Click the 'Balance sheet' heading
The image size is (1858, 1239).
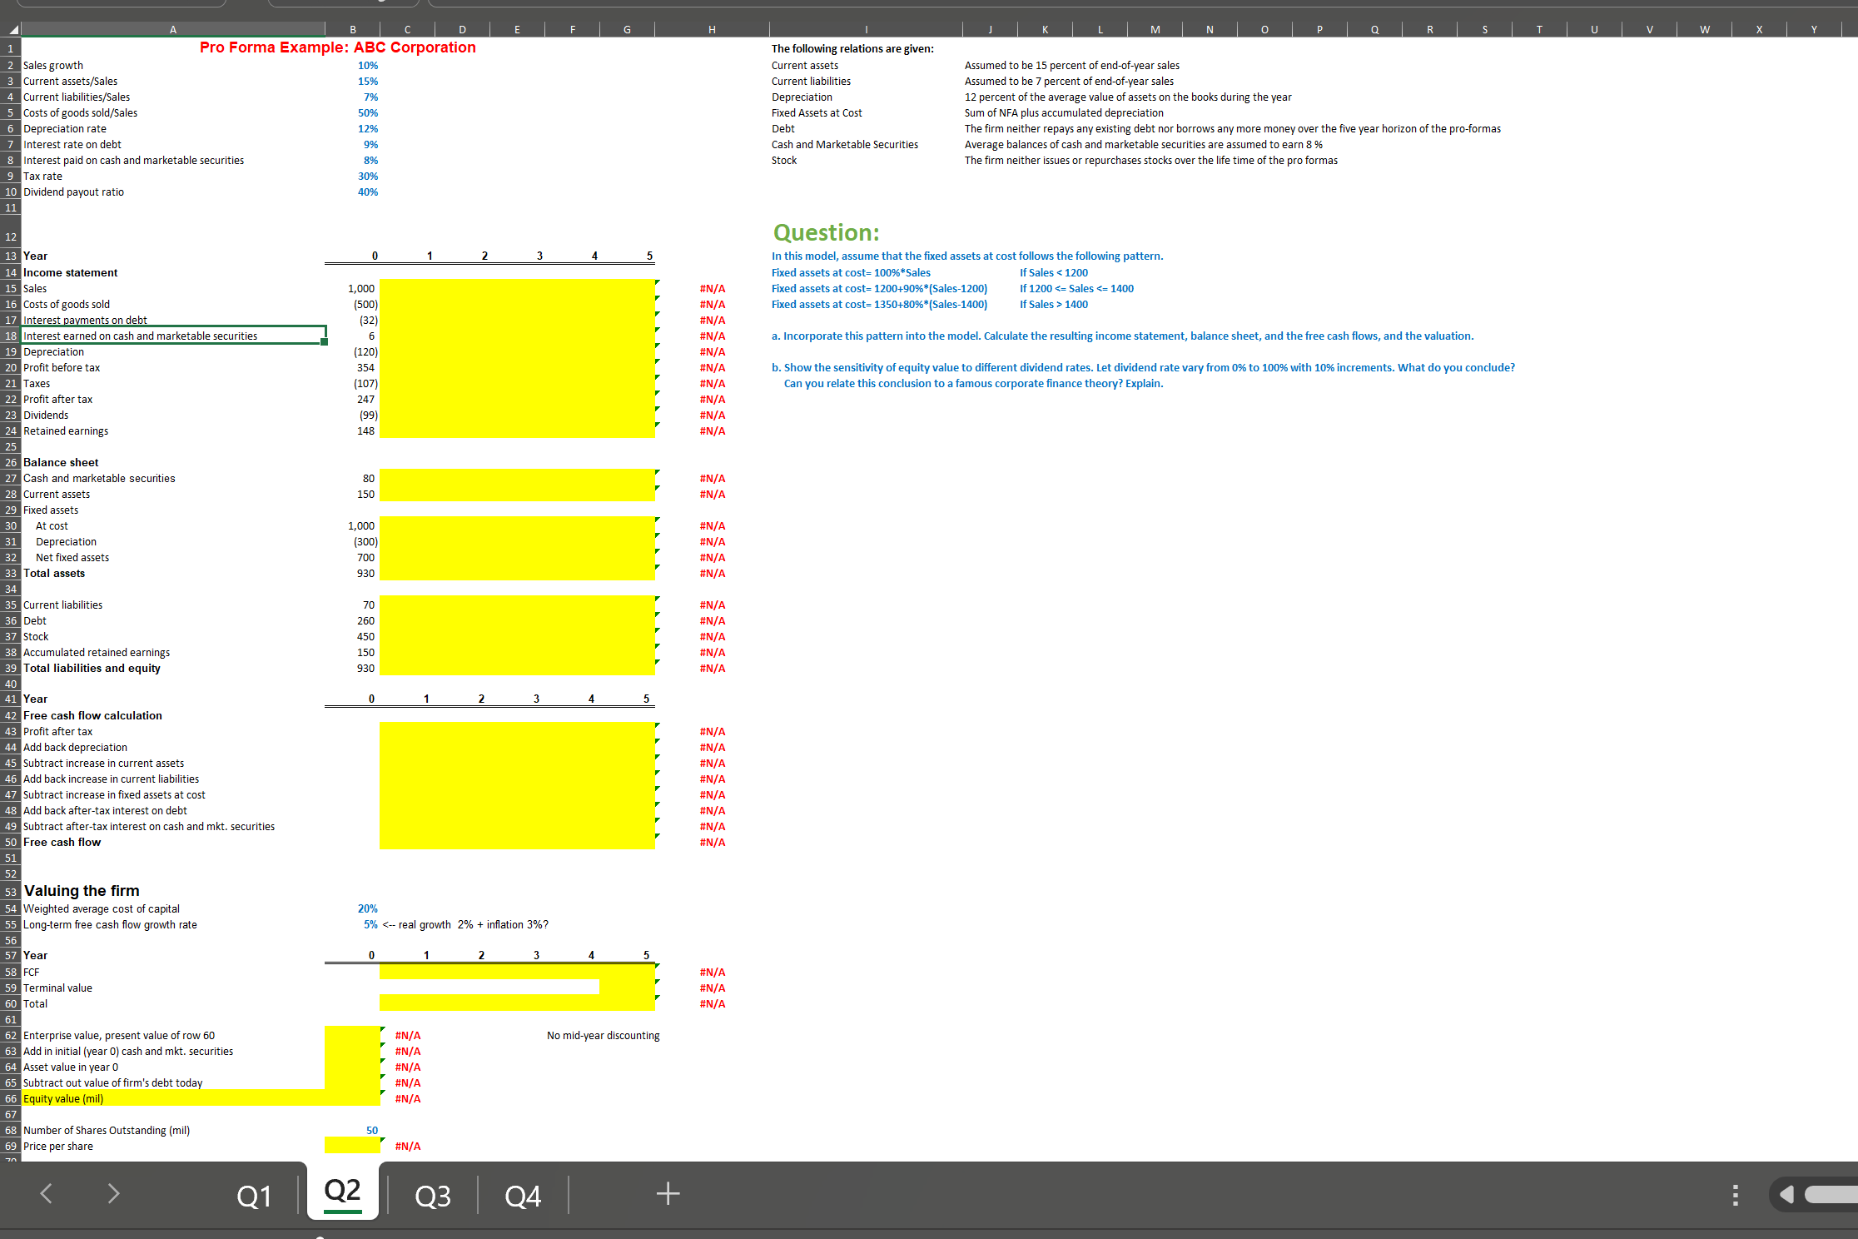tap(61, 462)
